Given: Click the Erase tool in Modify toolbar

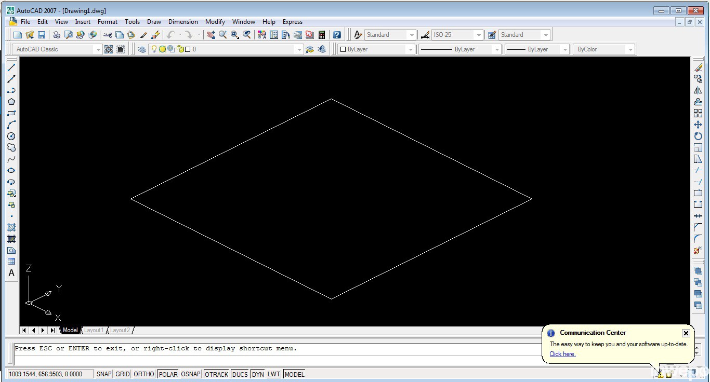Looking at the screenshot, I should coord(698,67).
